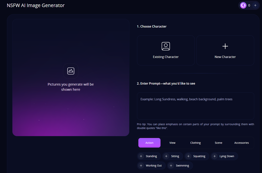Open the Accessories tab
Screen dimensions: 262x173
coord(242,143)
